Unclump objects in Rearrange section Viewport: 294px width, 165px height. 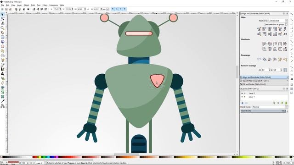tap(285, 59)
